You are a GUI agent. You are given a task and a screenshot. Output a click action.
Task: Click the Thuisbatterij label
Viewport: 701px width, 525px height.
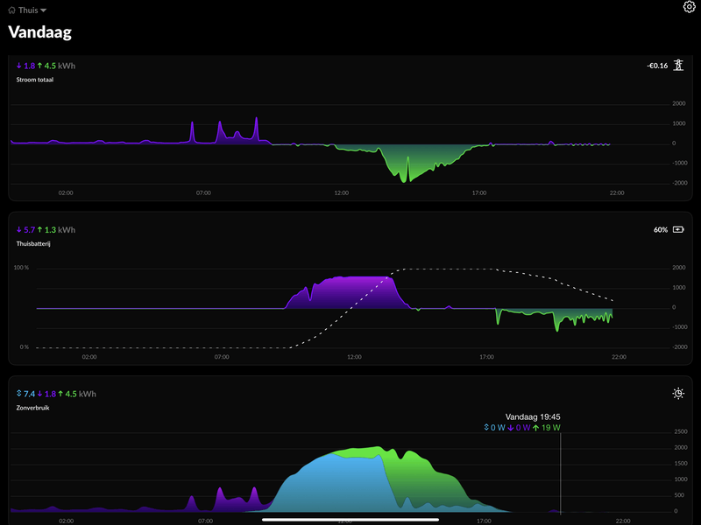point(33,244)
